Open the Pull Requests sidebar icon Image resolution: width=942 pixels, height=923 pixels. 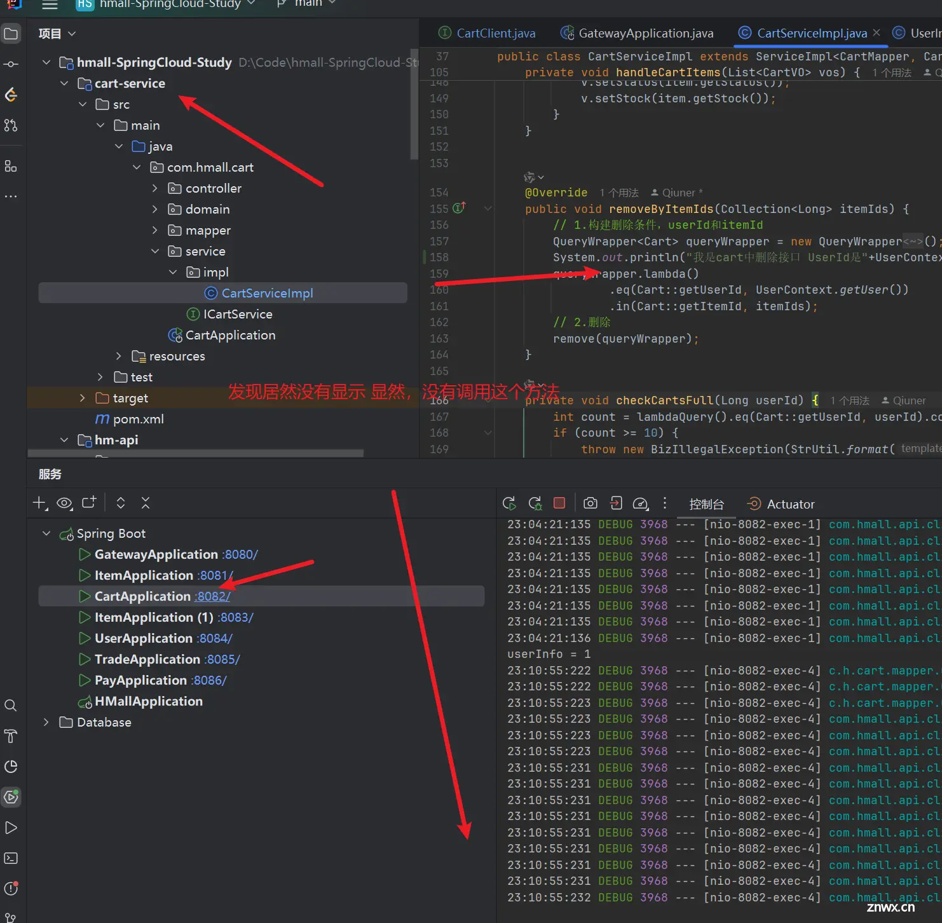click(x=11, y=125)
